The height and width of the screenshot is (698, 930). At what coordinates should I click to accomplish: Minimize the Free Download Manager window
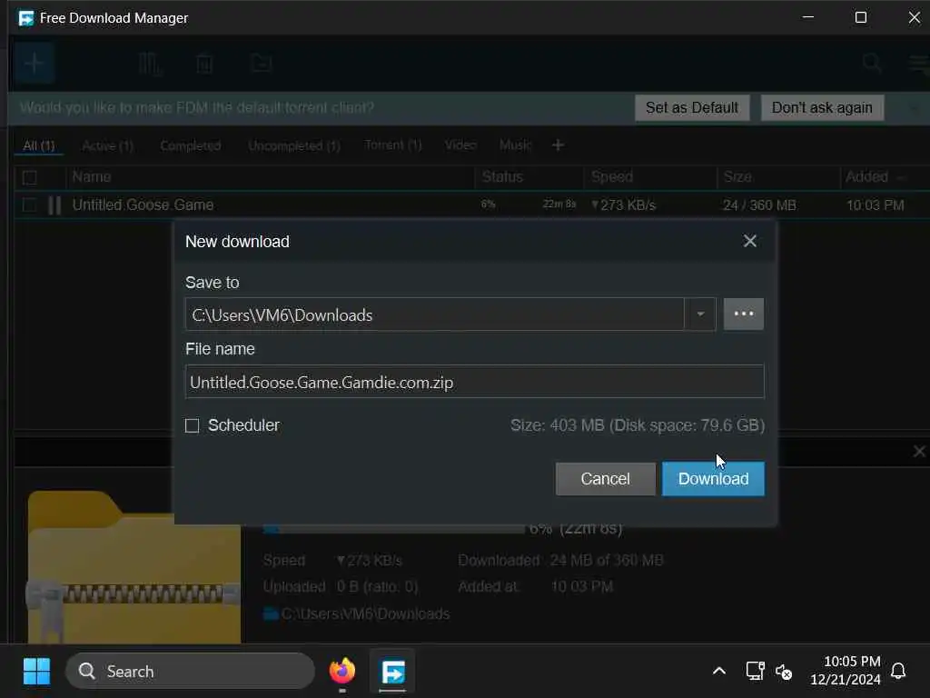(x=807, y=17)
